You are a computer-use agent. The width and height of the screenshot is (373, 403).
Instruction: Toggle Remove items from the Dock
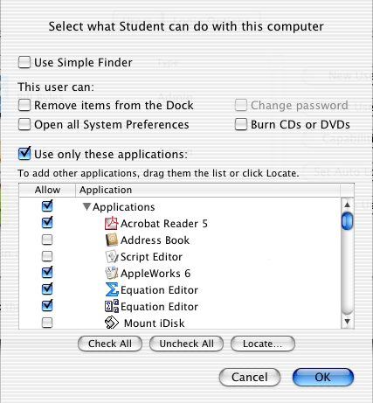[24, 105]
